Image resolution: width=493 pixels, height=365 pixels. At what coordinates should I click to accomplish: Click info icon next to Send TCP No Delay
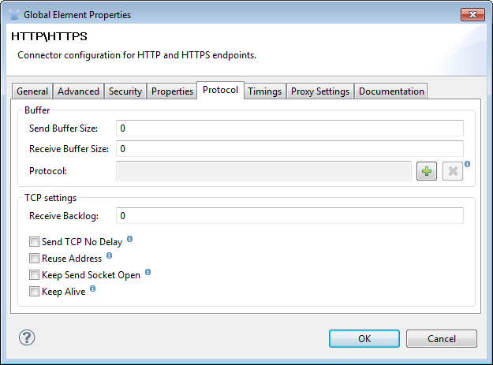coord(129,239)
